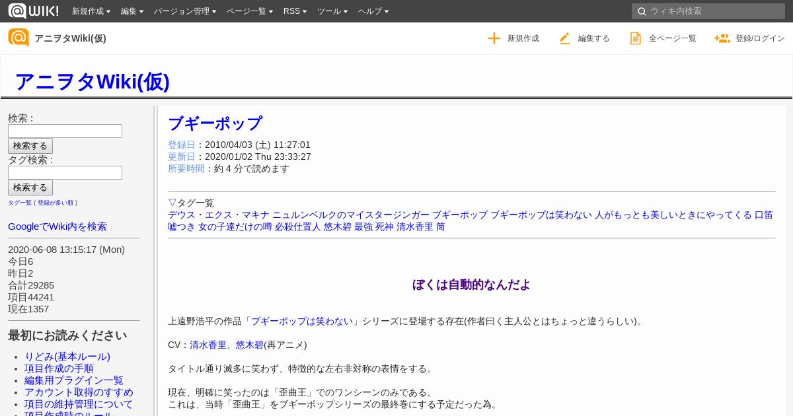Click the 最初にお読みください heading
793x416 pixels.
click(x=67, y=335)
